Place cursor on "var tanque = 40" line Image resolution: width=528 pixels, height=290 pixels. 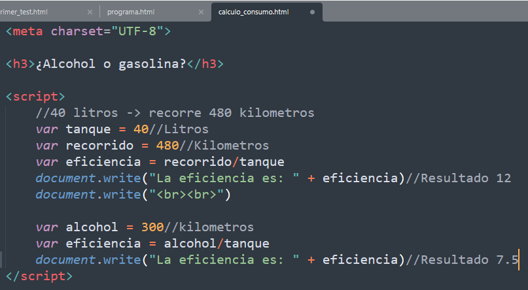122,129
